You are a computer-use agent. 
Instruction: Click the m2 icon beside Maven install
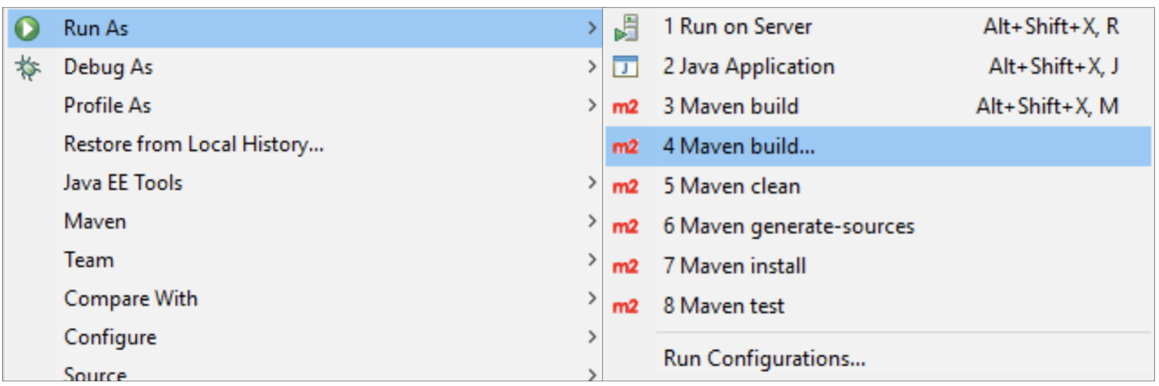pos(625,266)
